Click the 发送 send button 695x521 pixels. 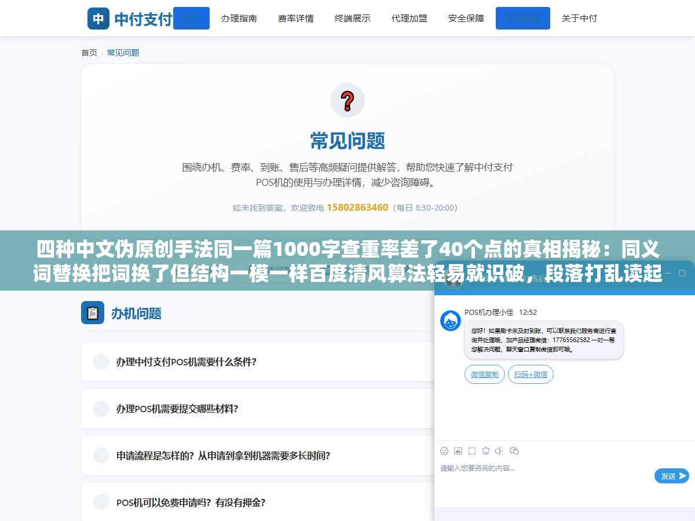pyautogui.click(x=672, y=476)
